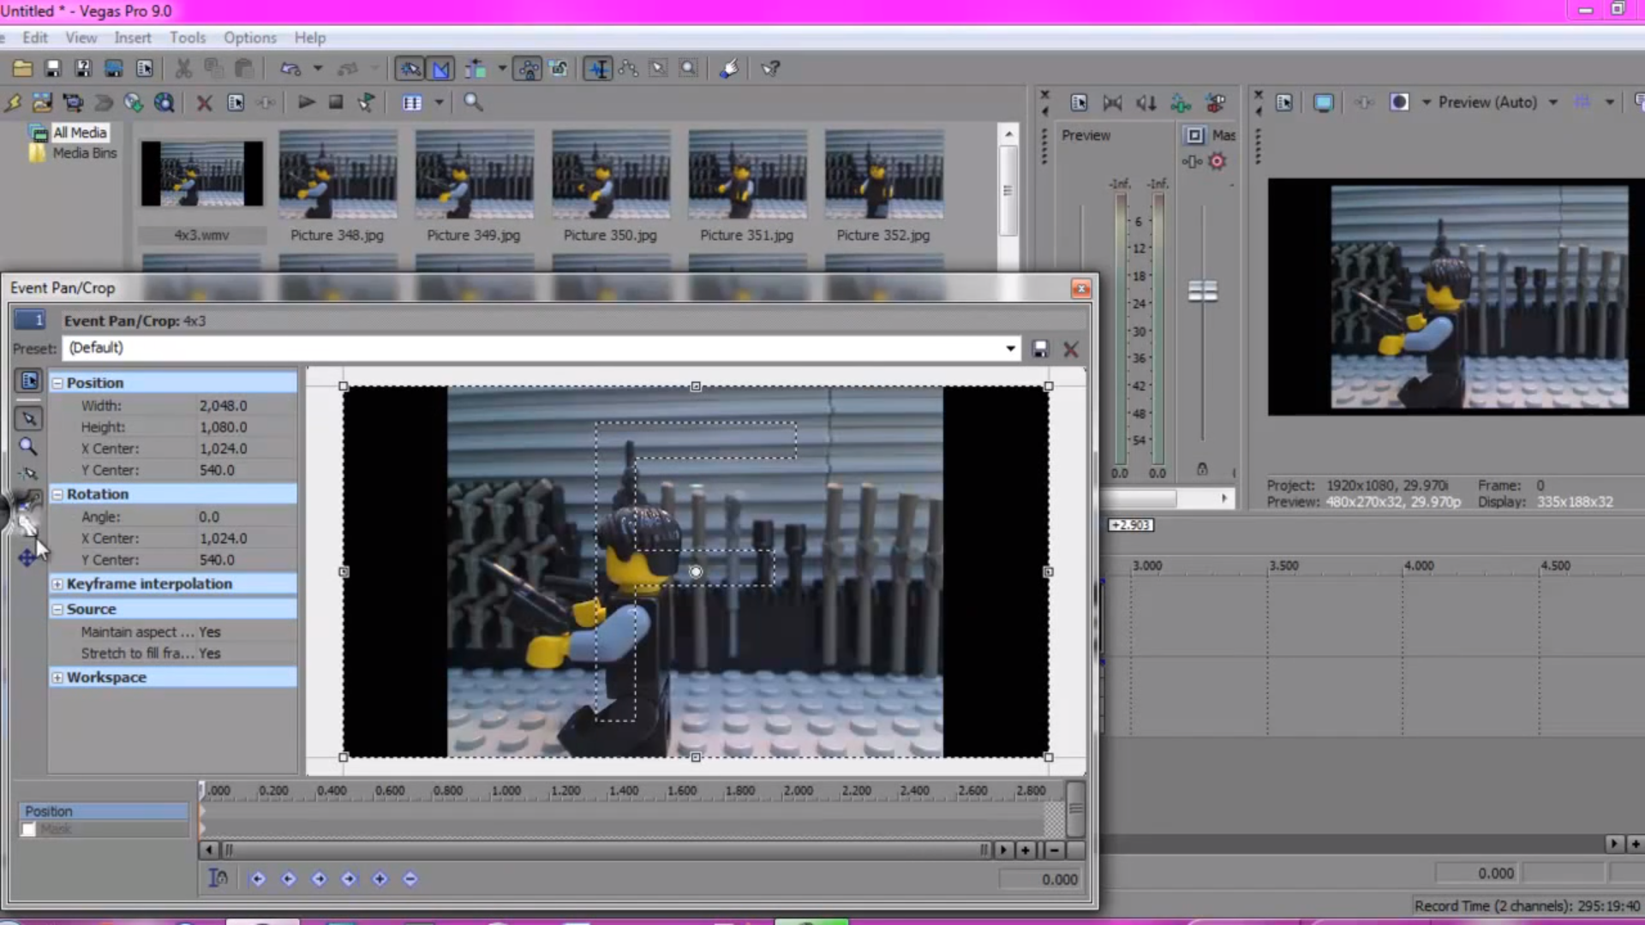
Task: Click the play button in preview
Action: 305,103
